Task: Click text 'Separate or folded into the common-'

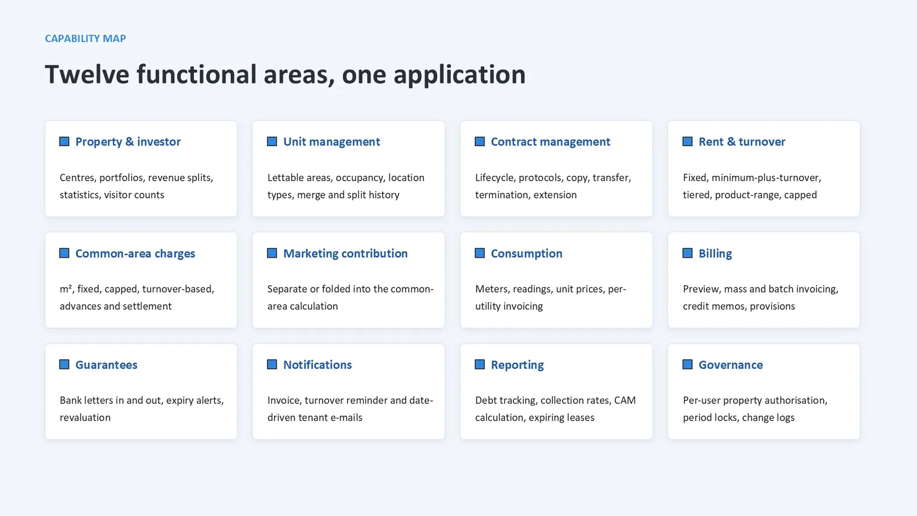Action: click(350, 289)
